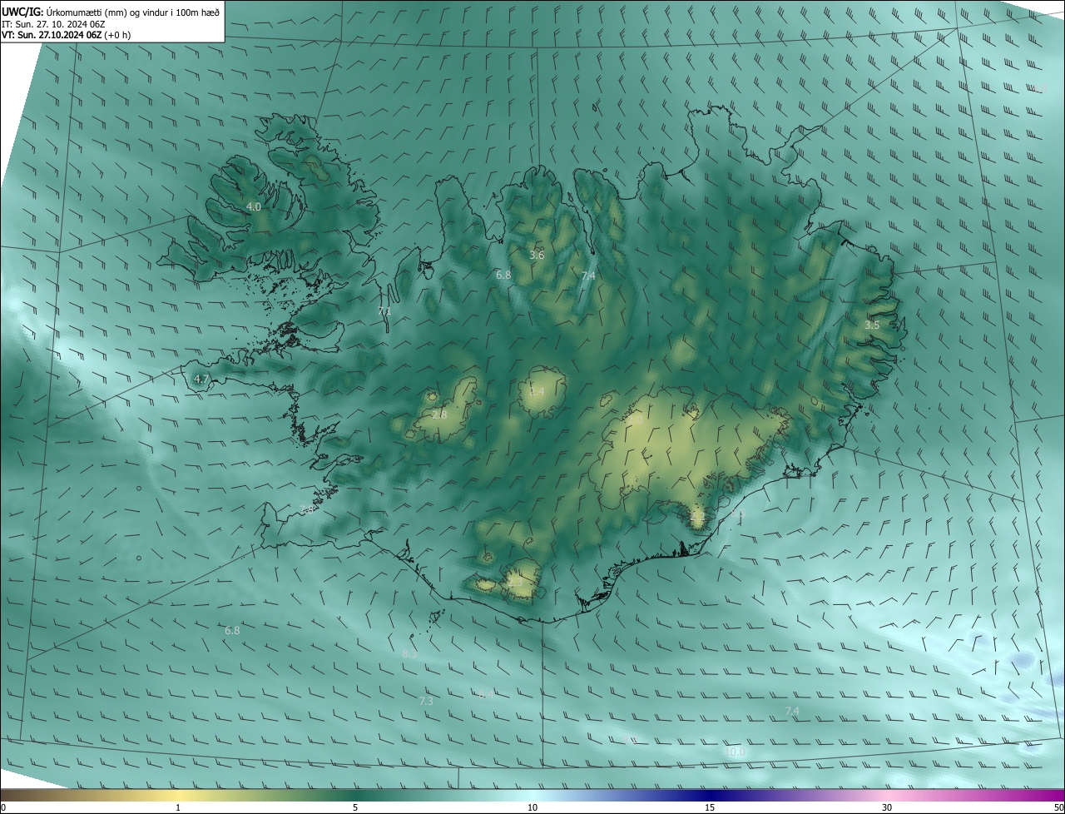Click the 8.4 value over the southern ocean
This screenshot has height=814, width=1065.
tap(485, 693)
